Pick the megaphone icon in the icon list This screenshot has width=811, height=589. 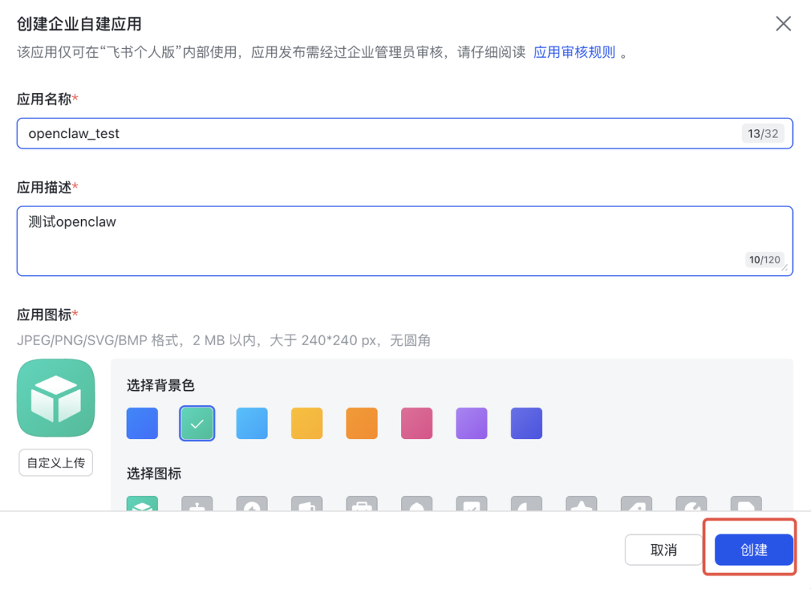pyautogui.click(x=306, y=506)
